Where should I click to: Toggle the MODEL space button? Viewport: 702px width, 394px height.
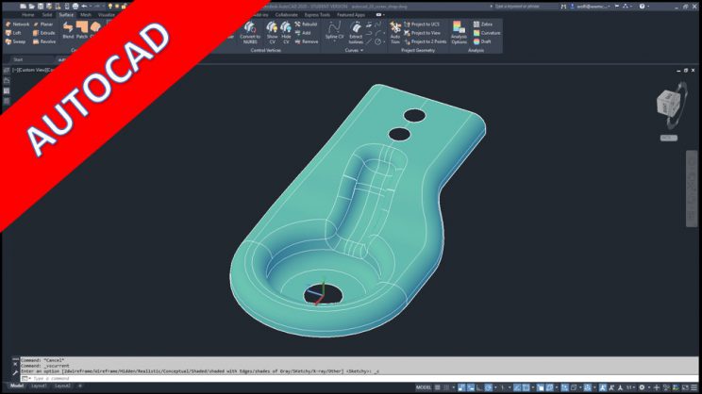424,387
